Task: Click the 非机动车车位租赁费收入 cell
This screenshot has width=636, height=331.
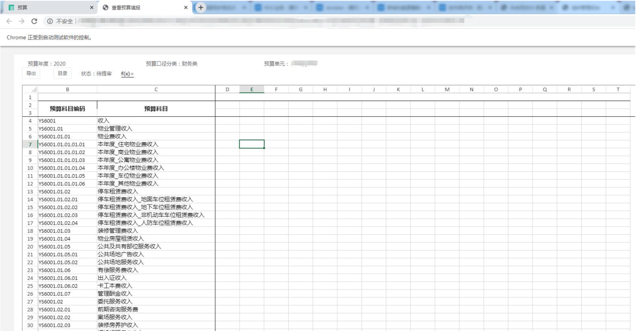Action: click(x=156, y=215)
